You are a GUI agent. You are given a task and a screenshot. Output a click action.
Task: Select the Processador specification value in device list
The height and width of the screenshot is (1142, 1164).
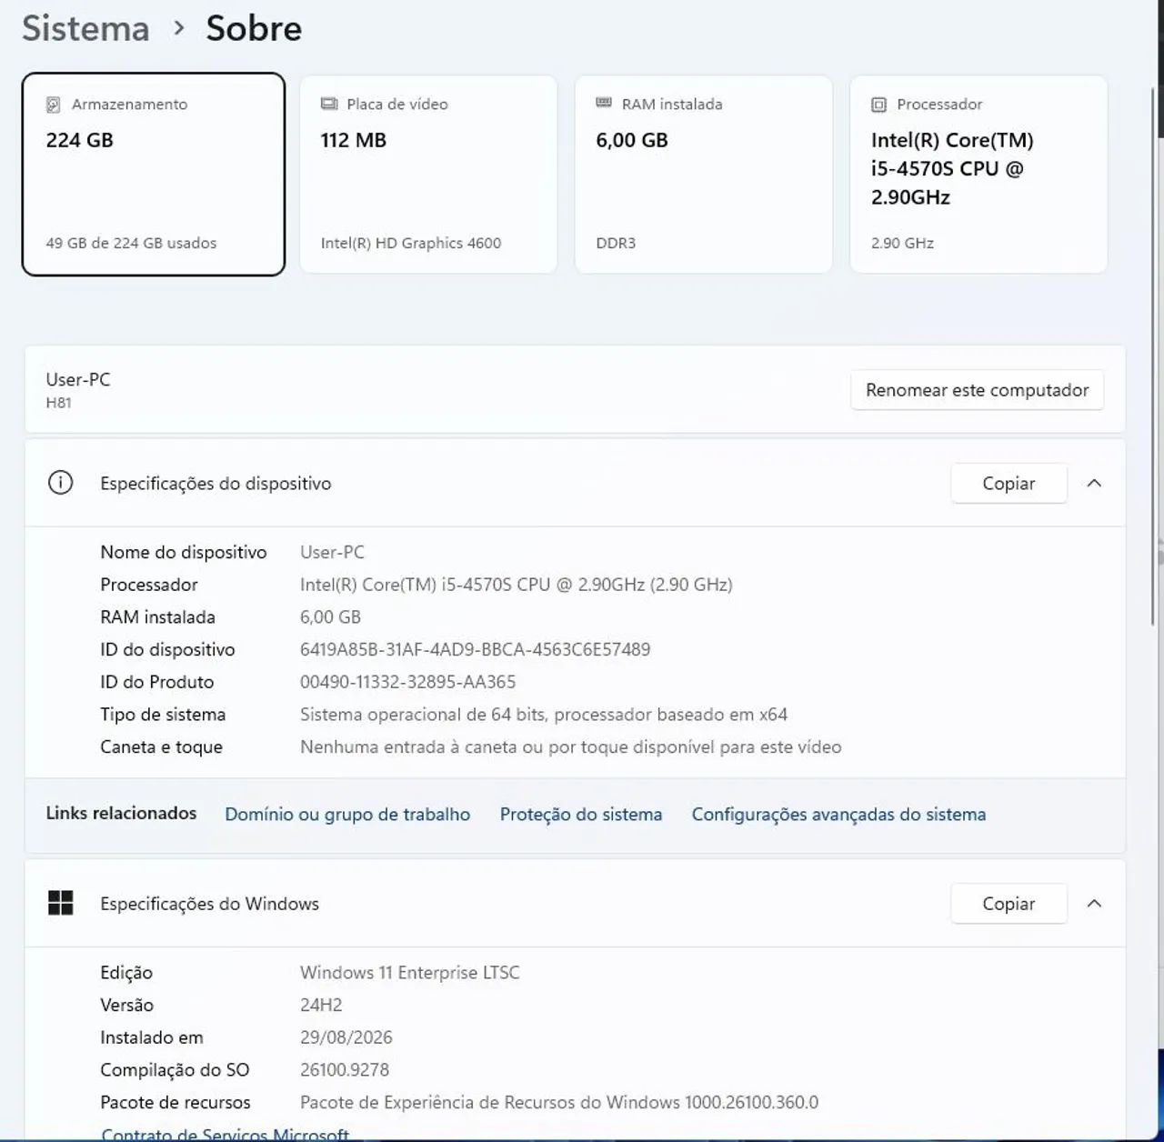click(517, 585)
